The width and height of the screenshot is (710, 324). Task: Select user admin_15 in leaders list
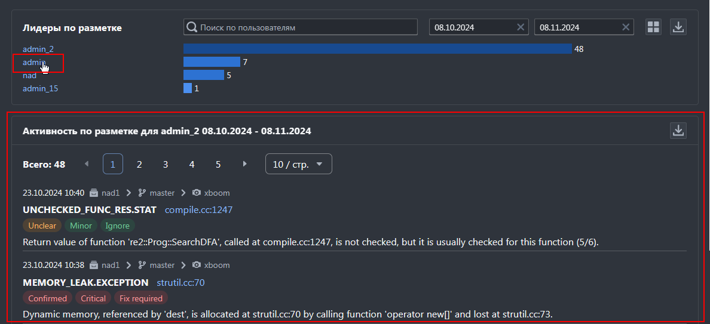(40, 88)
